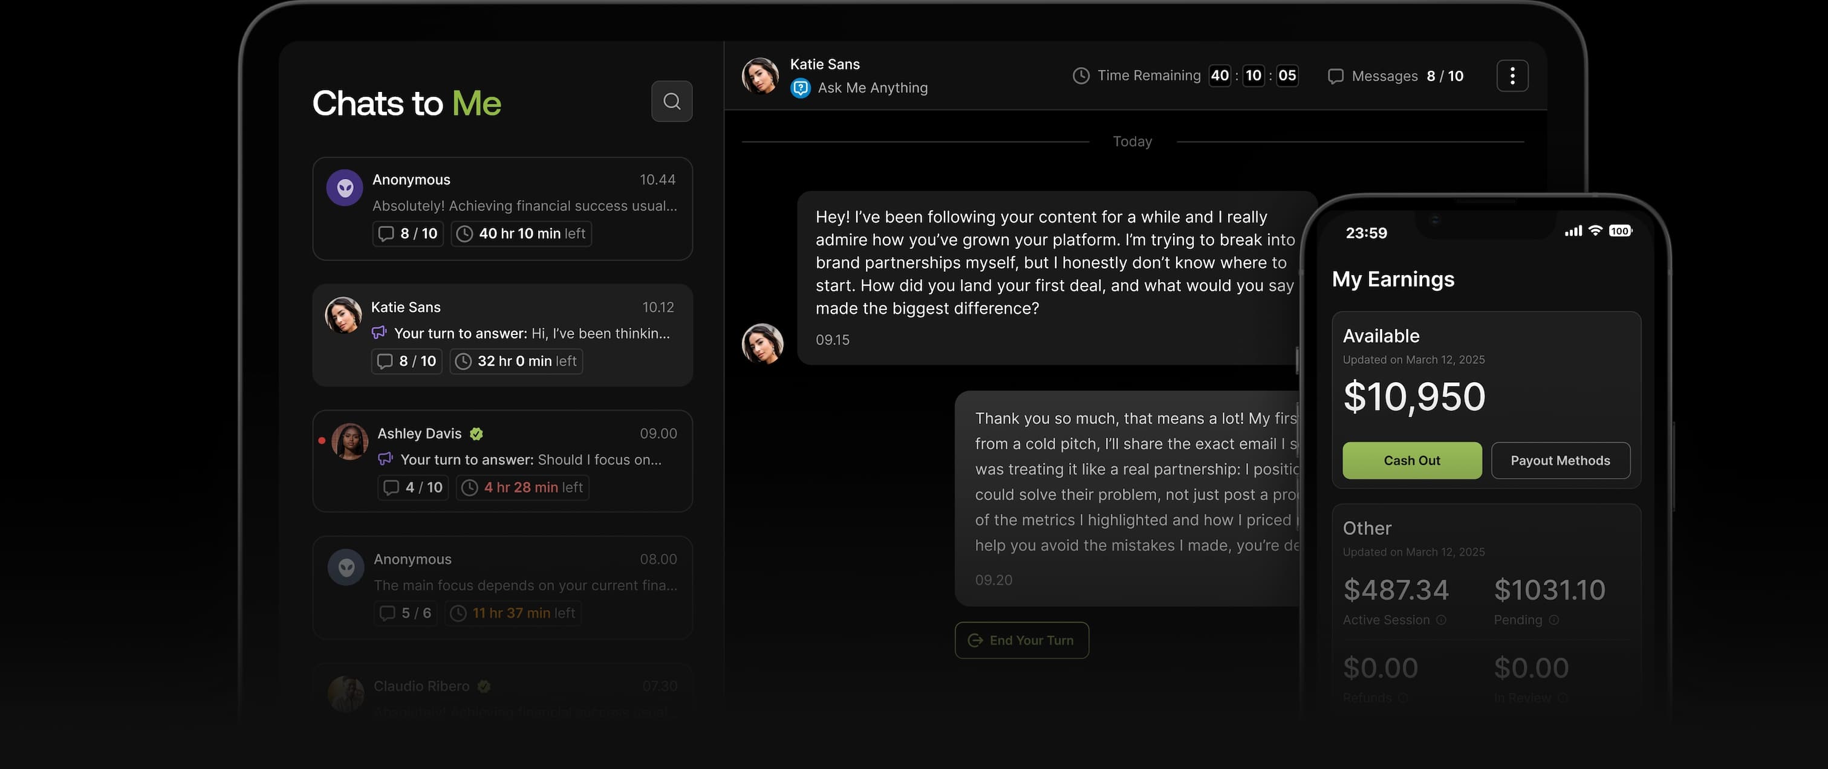Click the 10 minutes countdown box

[x=1253, y=75]
